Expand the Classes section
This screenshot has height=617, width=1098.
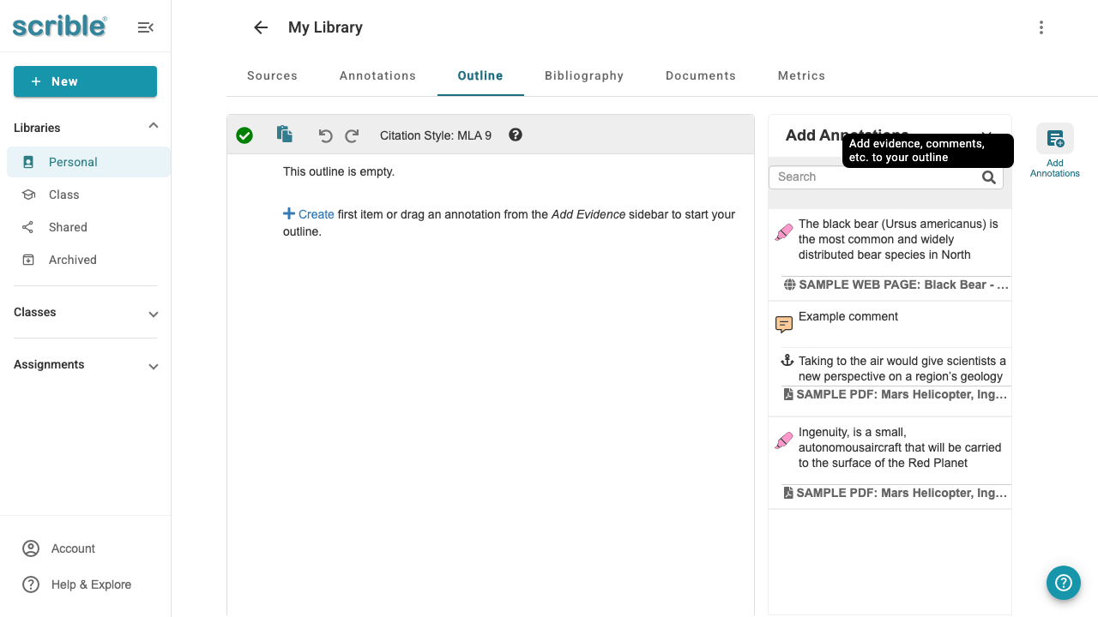[x=153, y=314]
